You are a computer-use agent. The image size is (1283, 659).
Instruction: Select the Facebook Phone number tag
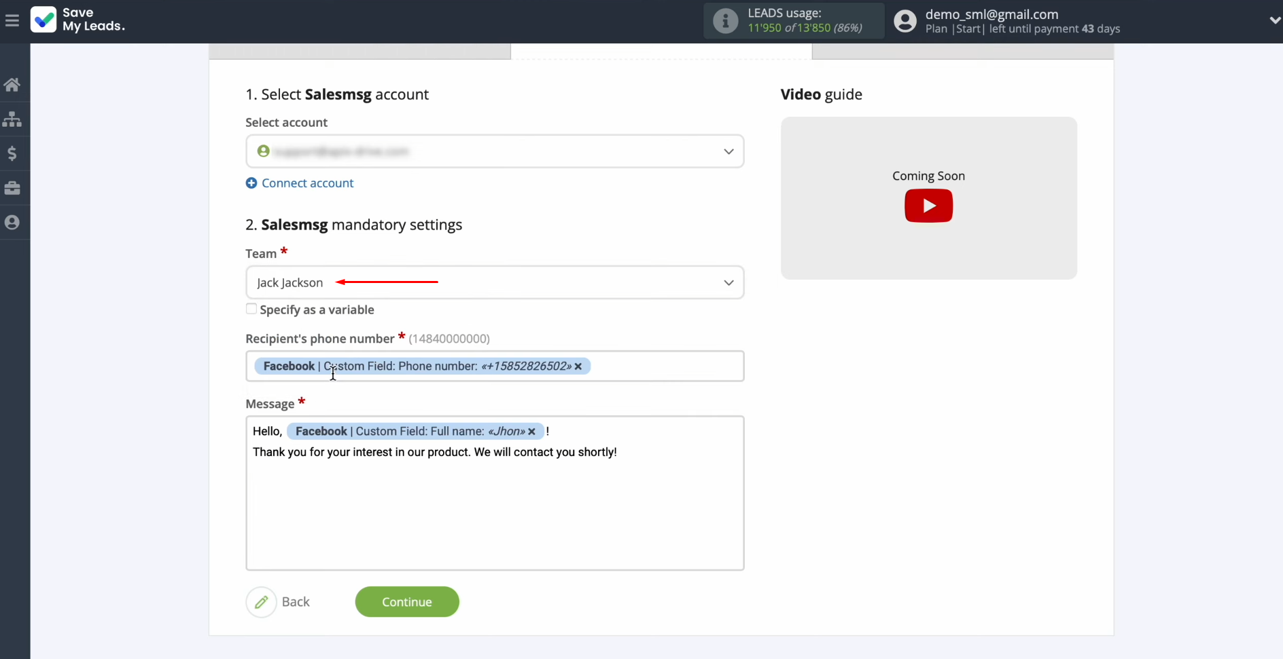[422, 366]
